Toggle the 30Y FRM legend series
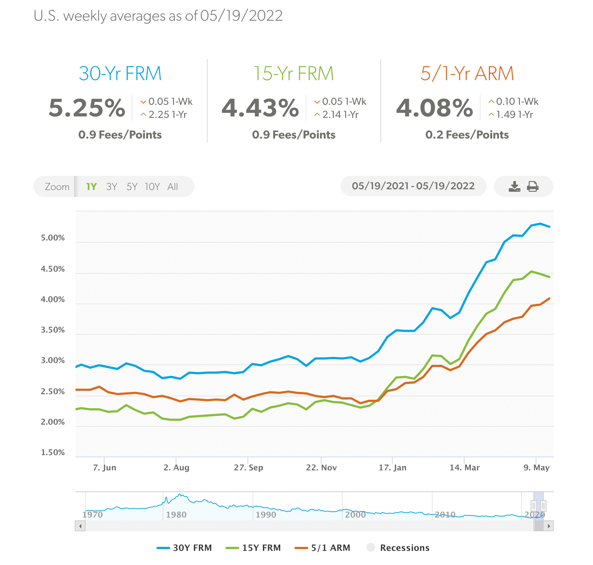593x565 pixels. [x=184, y=548]
